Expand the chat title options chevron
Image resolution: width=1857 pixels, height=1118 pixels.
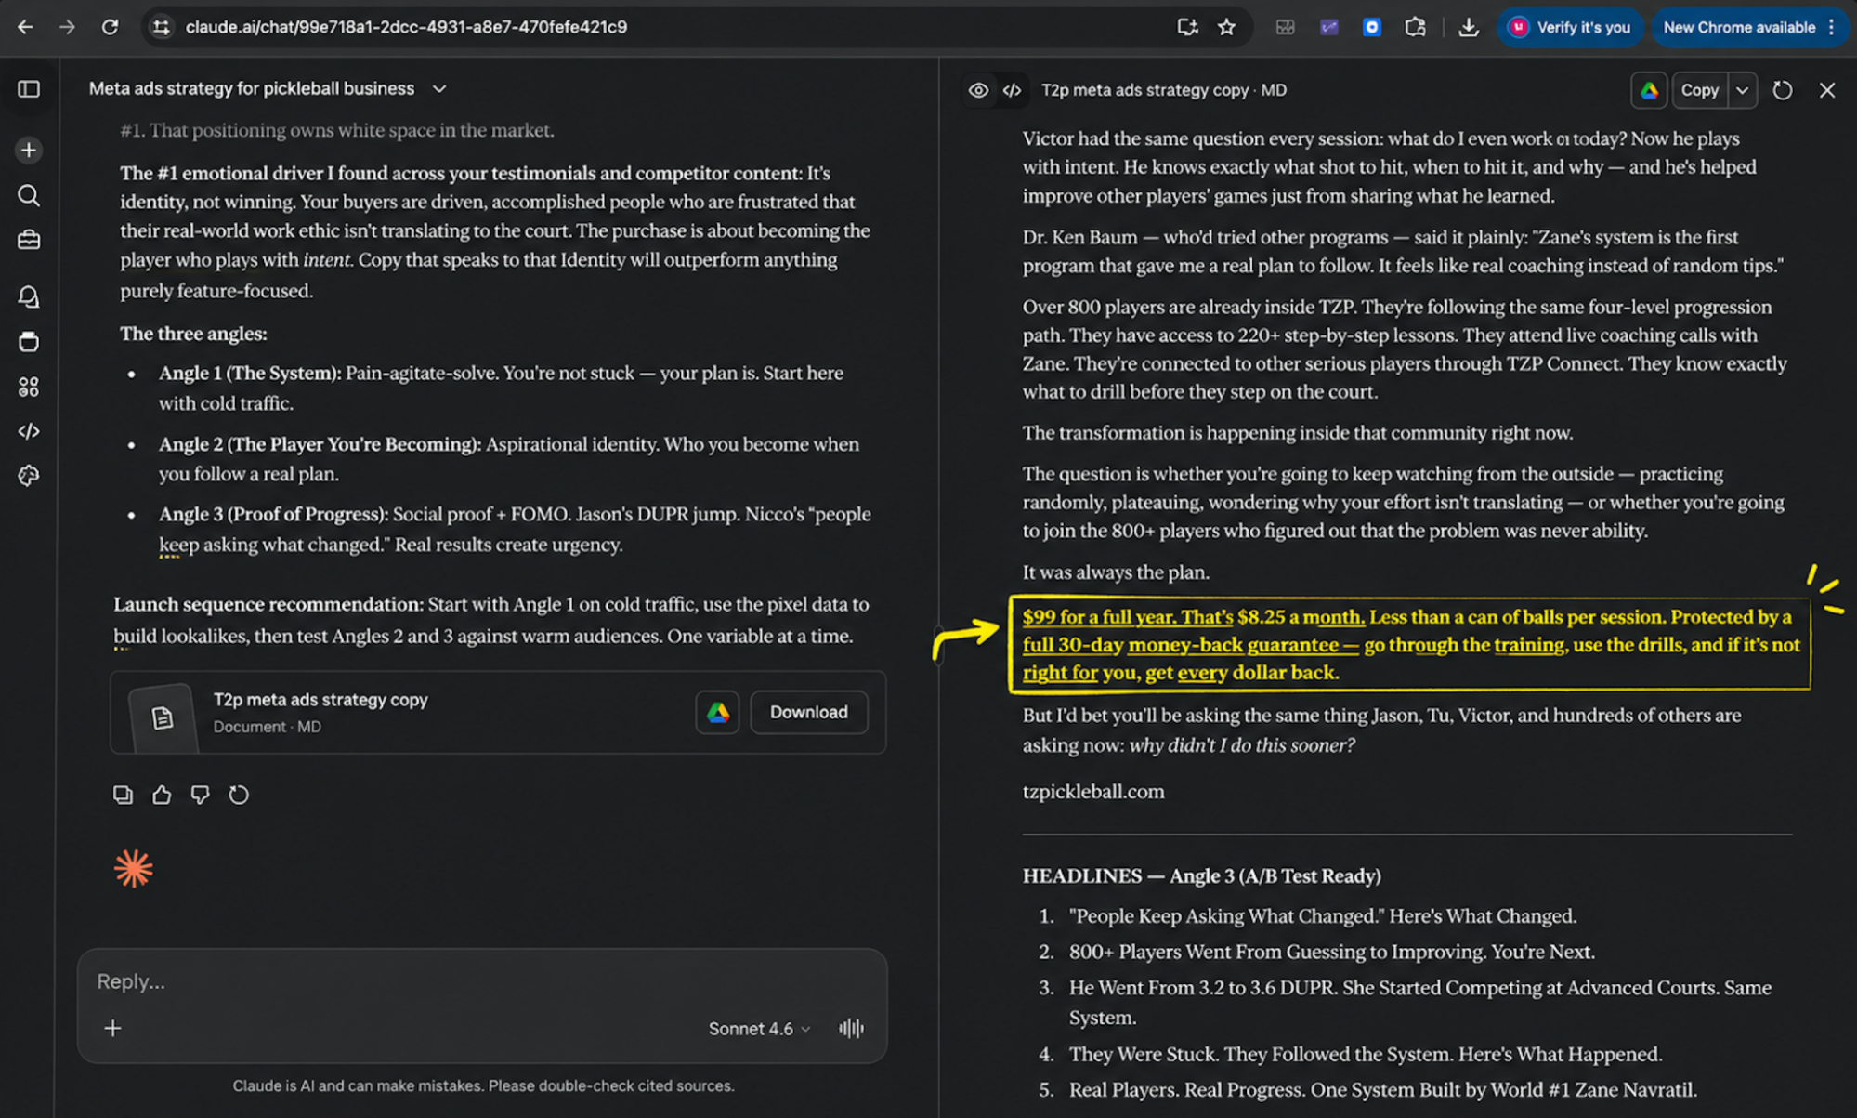click(439, 89)
